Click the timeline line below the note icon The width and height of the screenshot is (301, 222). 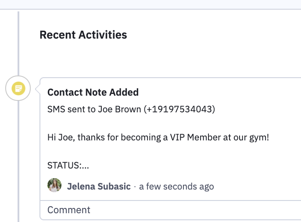pyautogui.click(x=18, y=161)
